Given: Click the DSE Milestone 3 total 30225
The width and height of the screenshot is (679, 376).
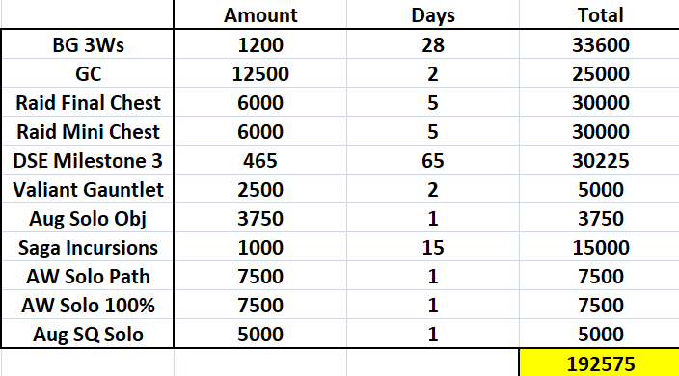Looking at the screenshot, I should [x=599, y=160].
